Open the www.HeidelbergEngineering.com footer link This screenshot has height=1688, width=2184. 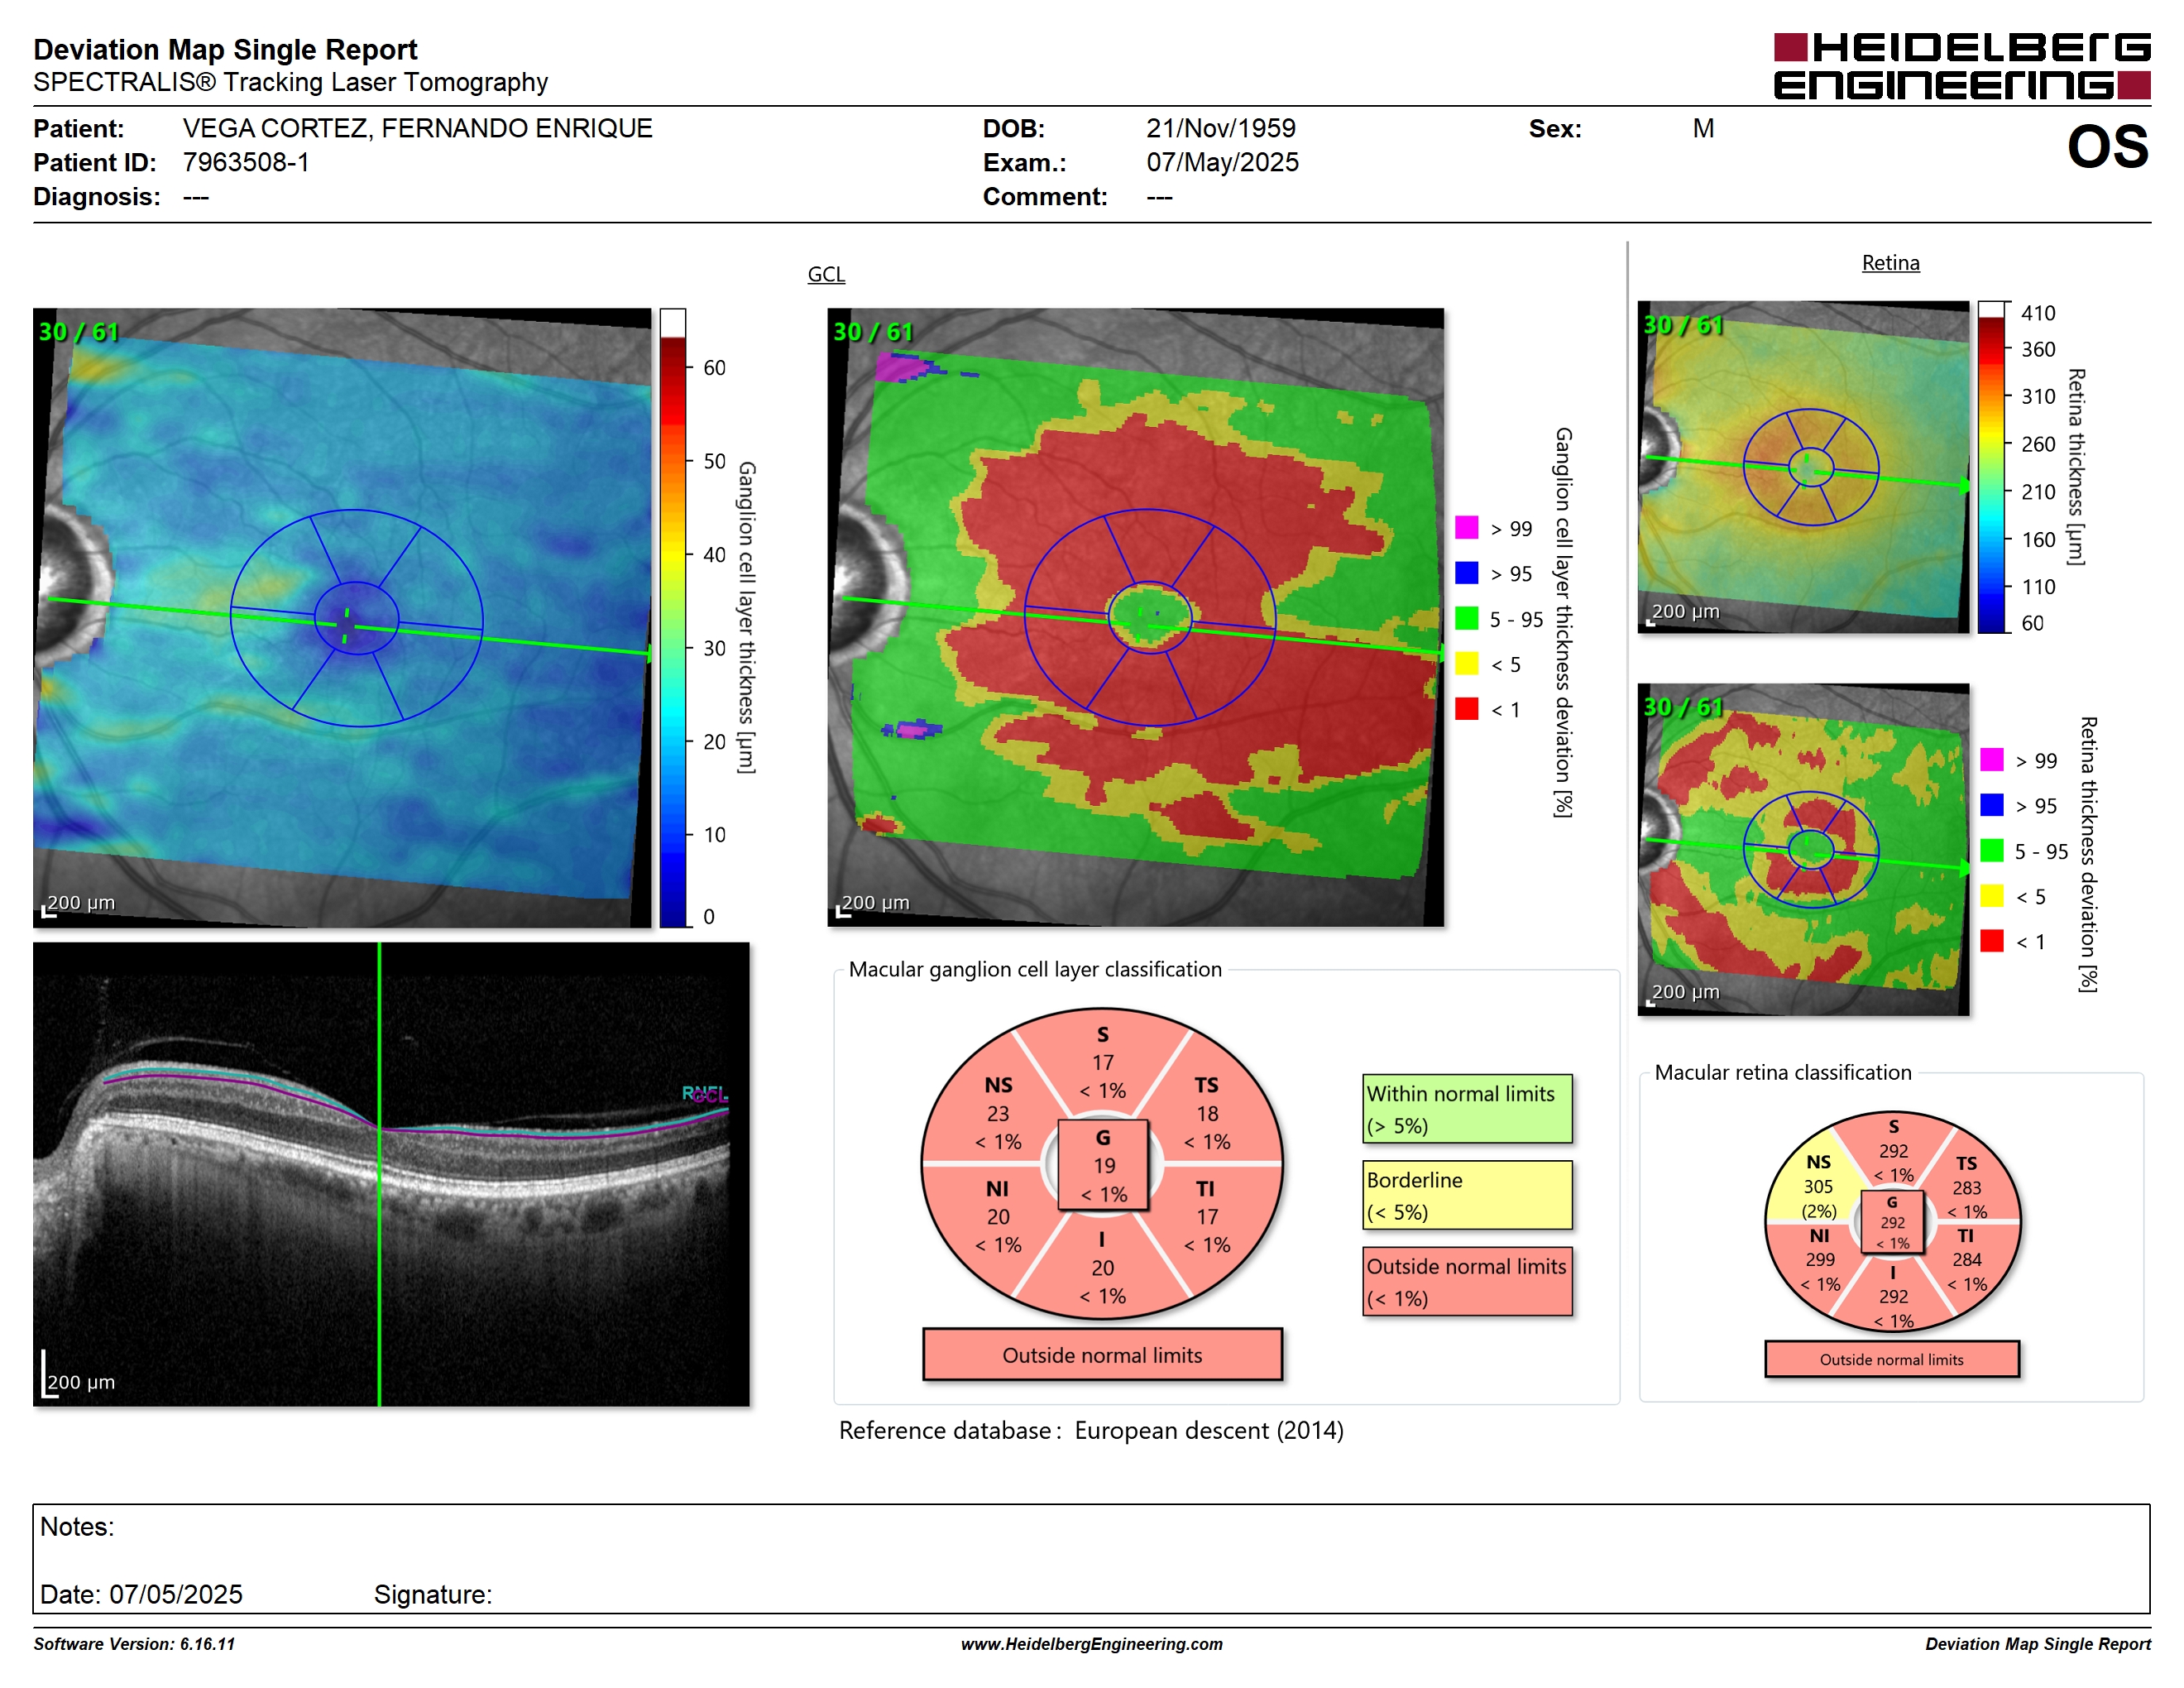(x=1091, y=1644)
